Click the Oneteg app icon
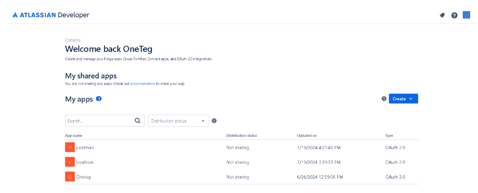 [70, 177]
